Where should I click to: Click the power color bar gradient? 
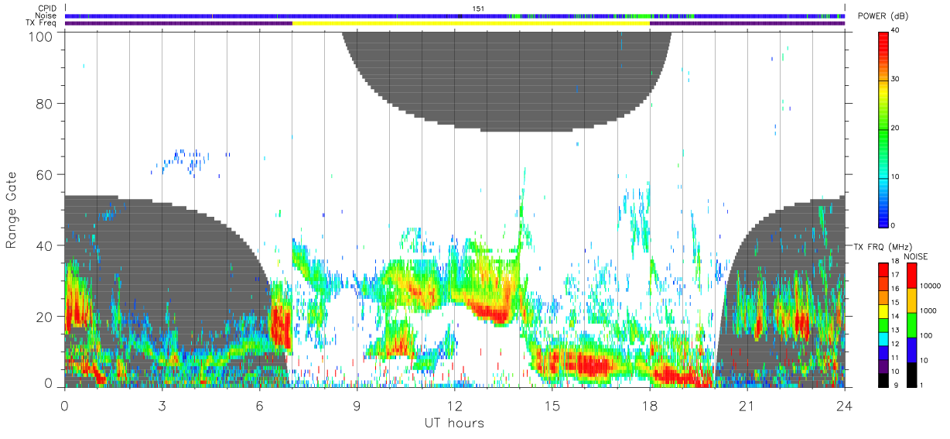(x=883, y=129)
